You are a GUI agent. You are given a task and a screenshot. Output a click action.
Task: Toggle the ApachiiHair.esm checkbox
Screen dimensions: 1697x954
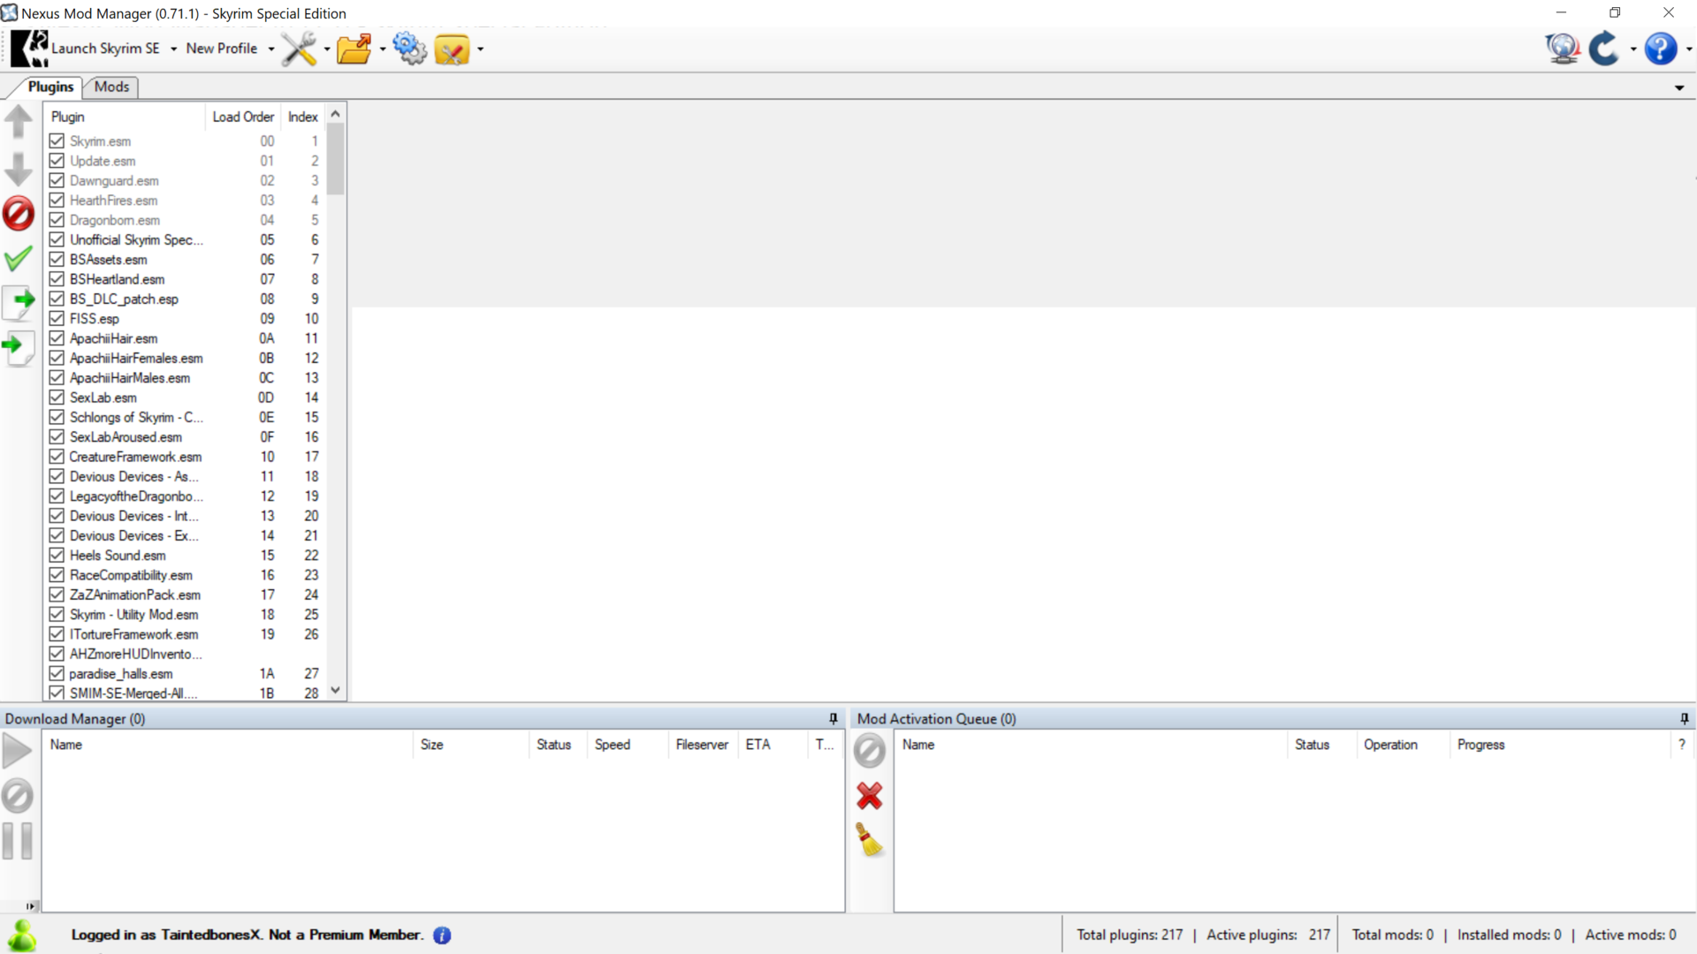coord(57,338)
